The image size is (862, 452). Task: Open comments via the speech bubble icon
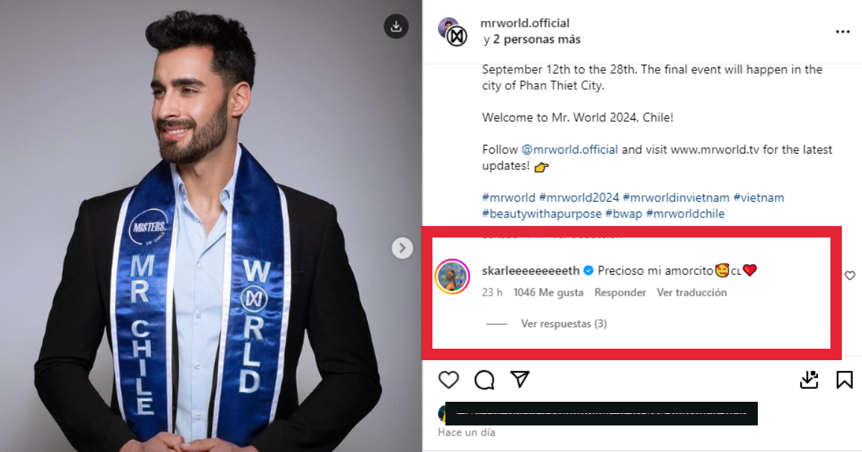pos(485,380)
